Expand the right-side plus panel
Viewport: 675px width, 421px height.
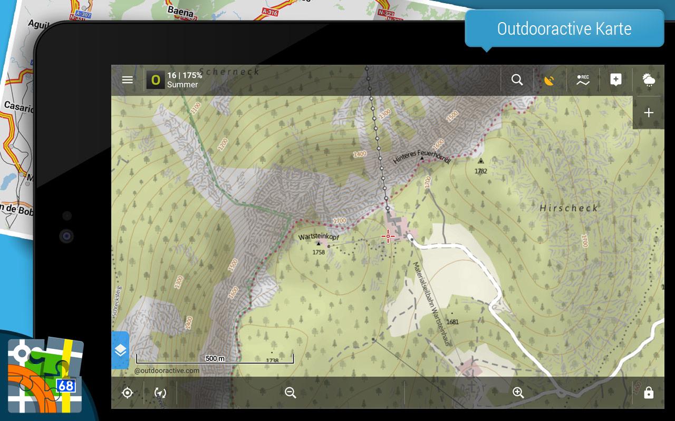click(x=648, y=113)
